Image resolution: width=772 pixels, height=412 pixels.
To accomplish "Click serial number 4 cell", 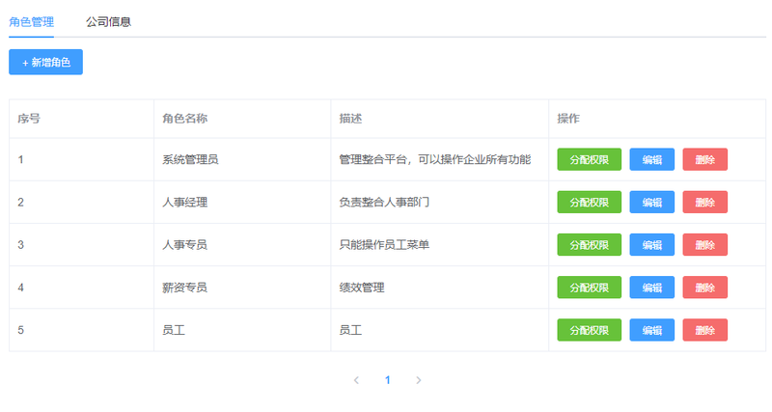I will coord(81,288).
